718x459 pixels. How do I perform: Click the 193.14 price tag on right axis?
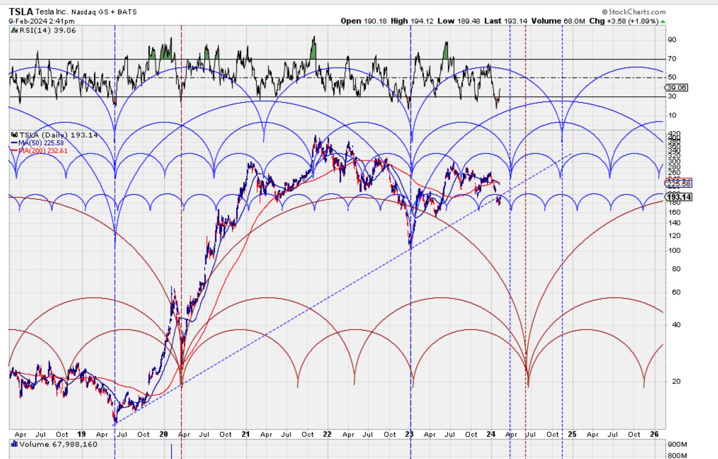pos(679,197)
